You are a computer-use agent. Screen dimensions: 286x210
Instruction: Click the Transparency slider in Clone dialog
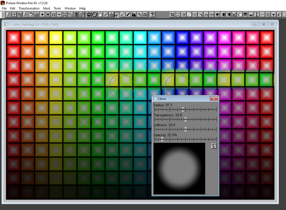[x=185, y=119]
